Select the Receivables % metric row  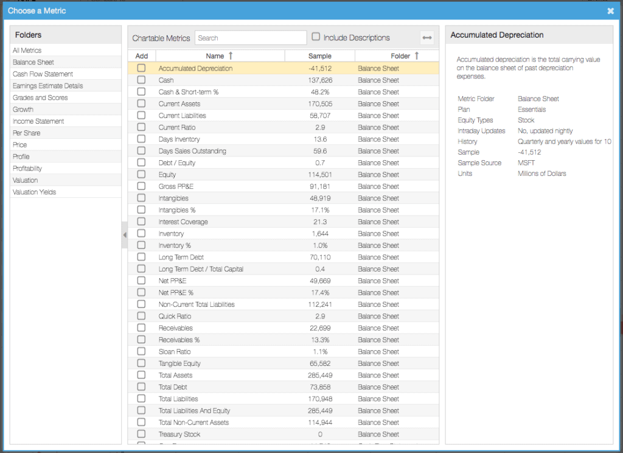(284, 340)
